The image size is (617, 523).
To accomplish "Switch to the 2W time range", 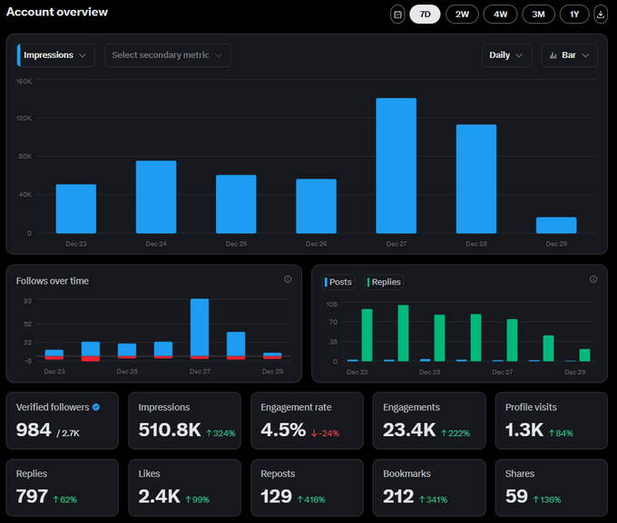I will [x=462, y=15].
